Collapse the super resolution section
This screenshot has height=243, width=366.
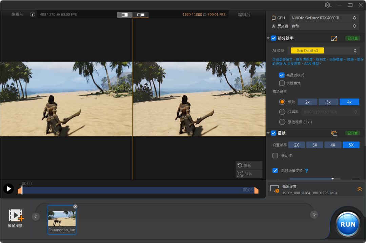(x=268, y=38)
